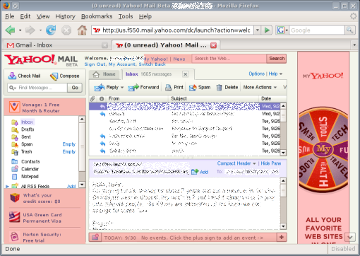Sort by the flag status column icon
This screenshot has width=360, height=256.
[x=102, y=98]
